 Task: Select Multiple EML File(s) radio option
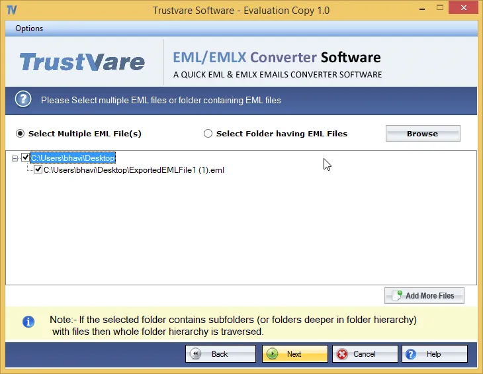point(21,133)
